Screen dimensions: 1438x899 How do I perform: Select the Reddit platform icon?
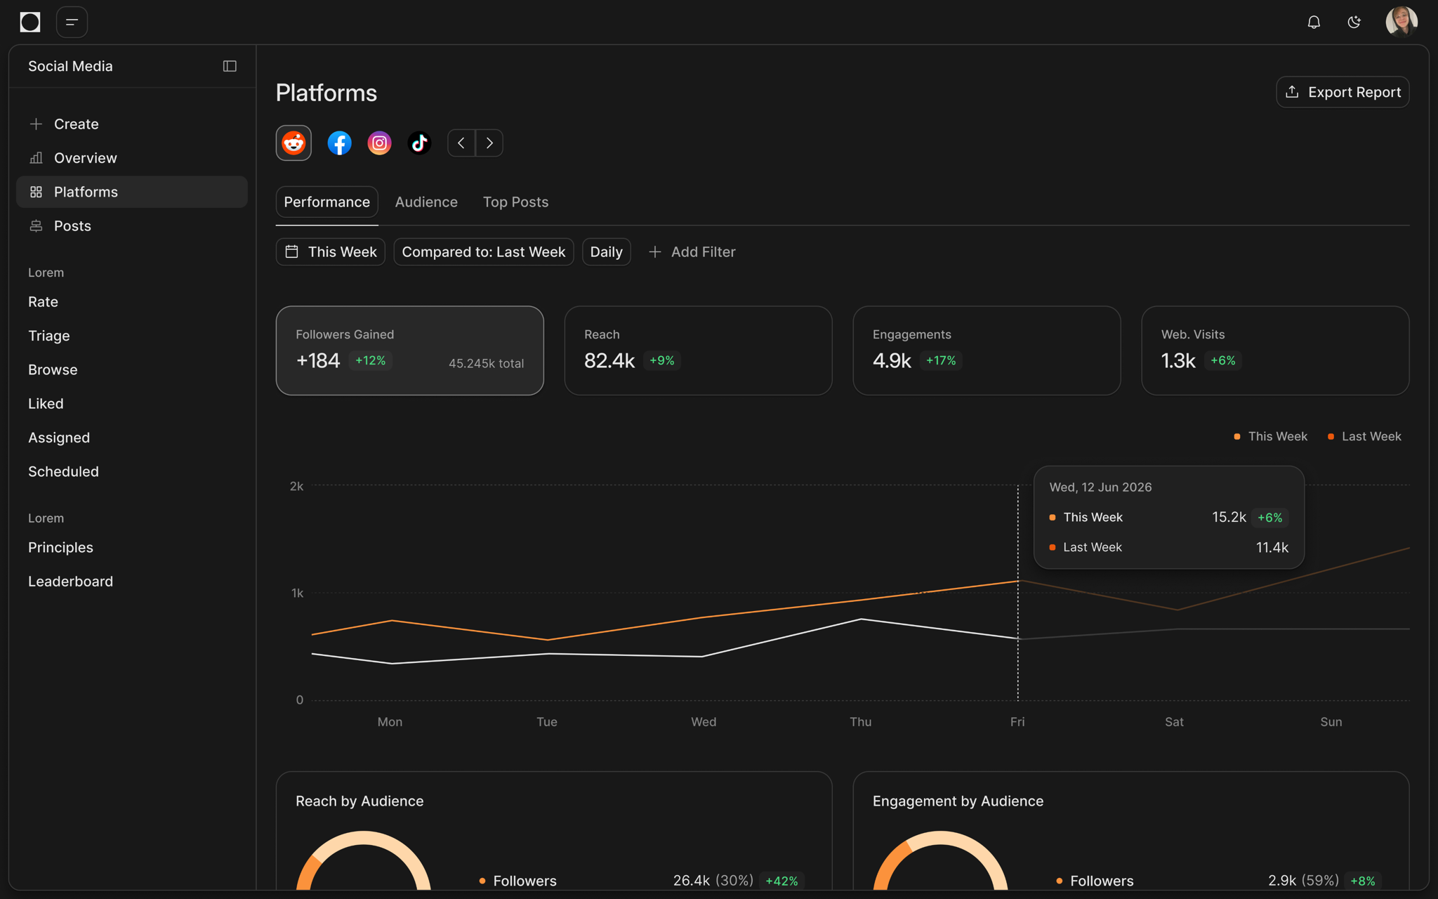293,143
